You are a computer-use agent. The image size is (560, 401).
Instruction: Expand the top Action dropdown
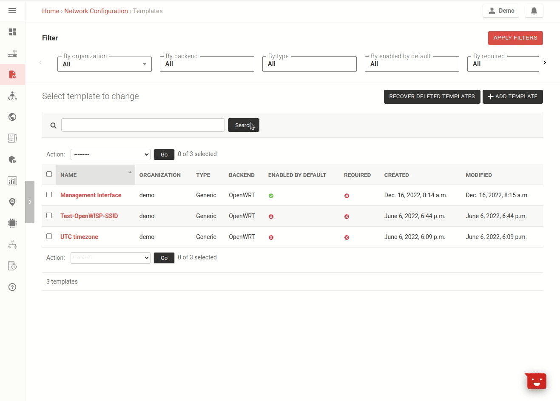(x=111, y=154)
